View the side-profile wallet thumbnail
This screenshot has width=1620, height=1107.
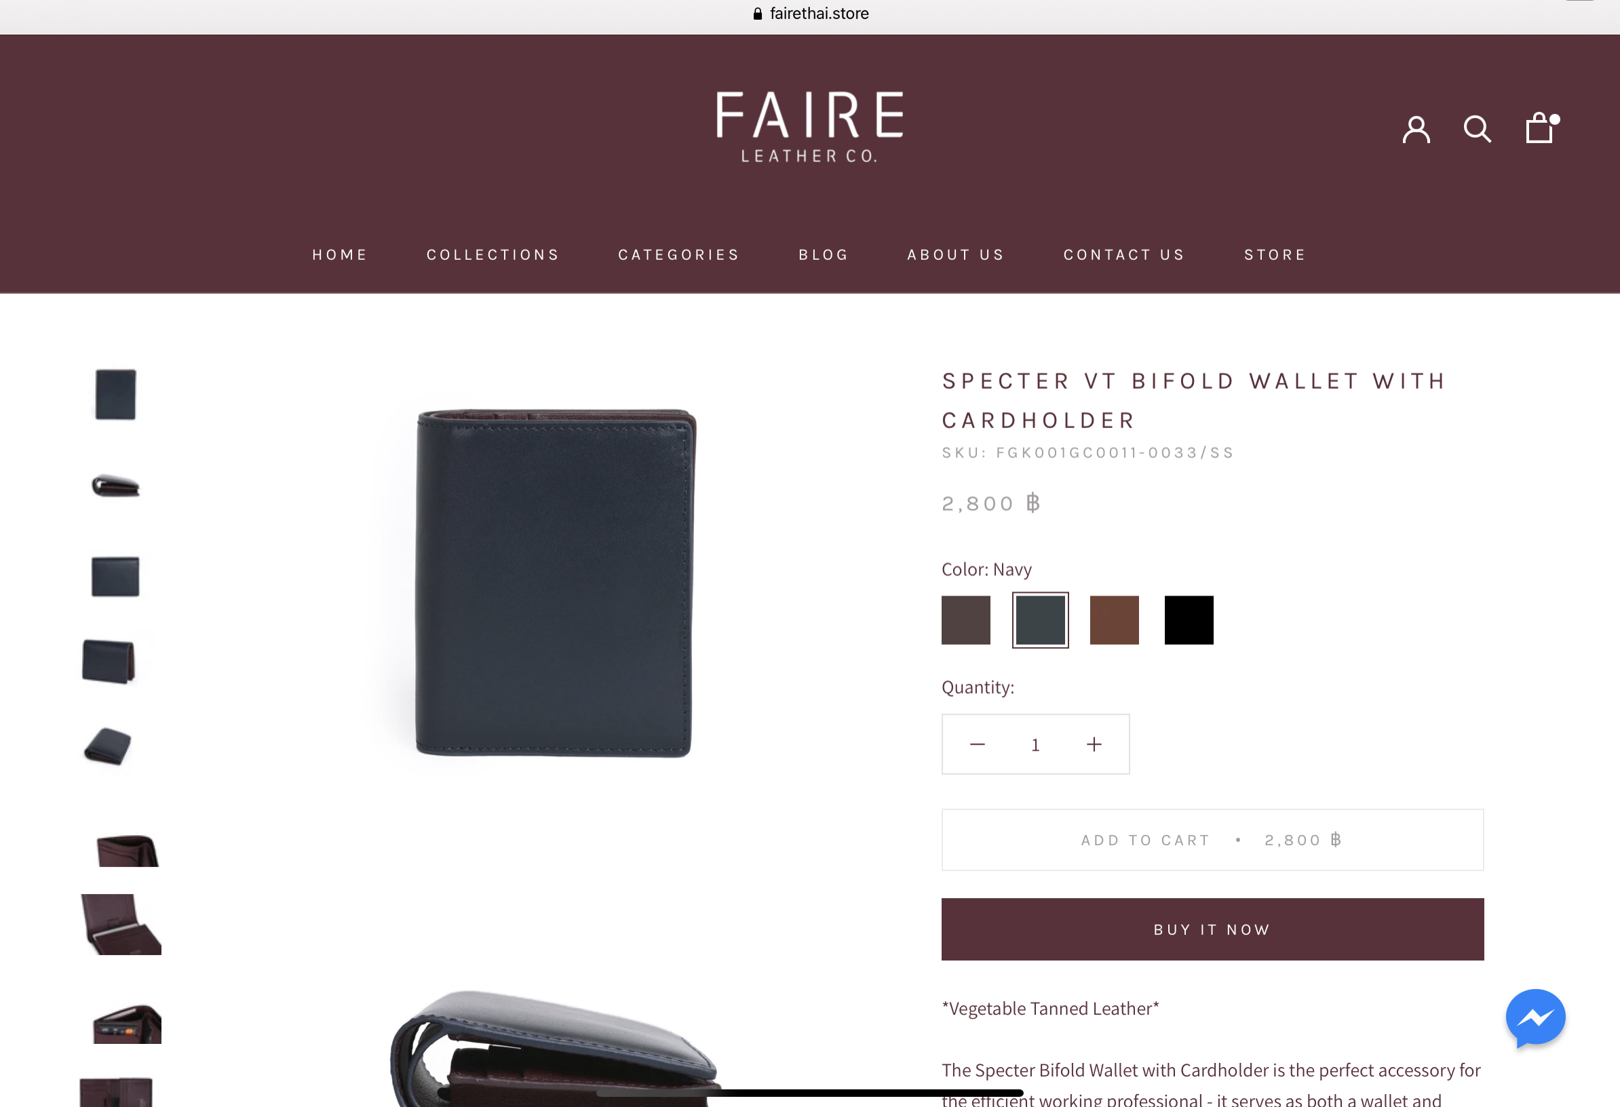pyautogui.click(x=116, y=486)
